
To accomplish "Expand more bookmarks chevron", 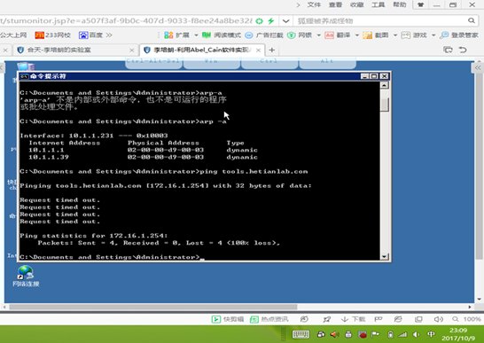I will coord(109,35).
